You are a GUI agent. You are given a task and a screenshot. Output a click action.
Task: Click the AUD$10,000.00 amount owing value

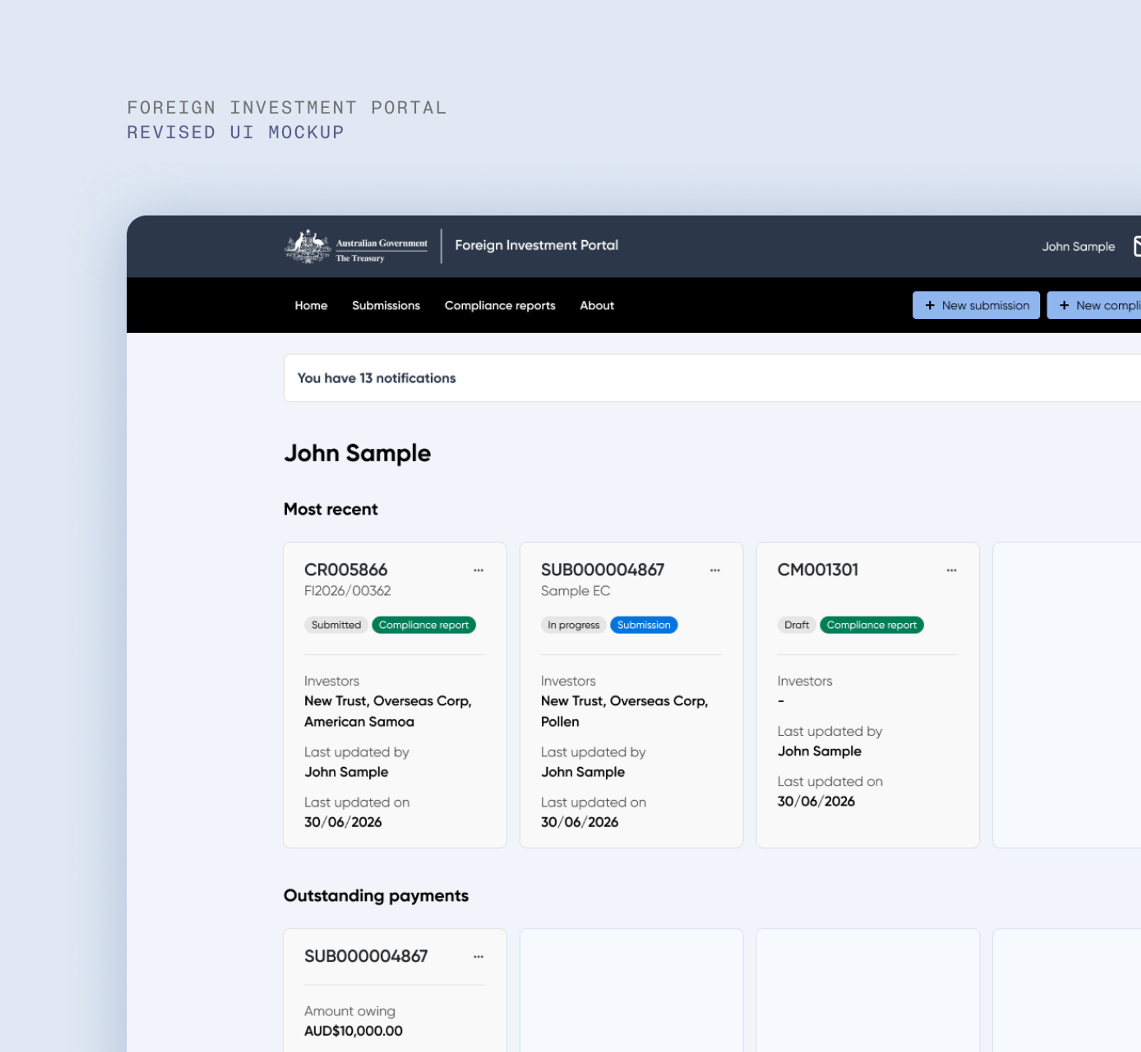(x=353, y=1031)
